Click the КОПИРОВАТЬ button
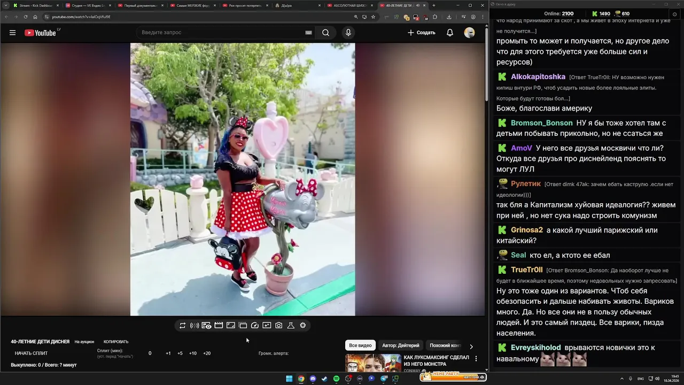Image resolution: width=684 pixels, height=385 pixels. tap(116, 342)
